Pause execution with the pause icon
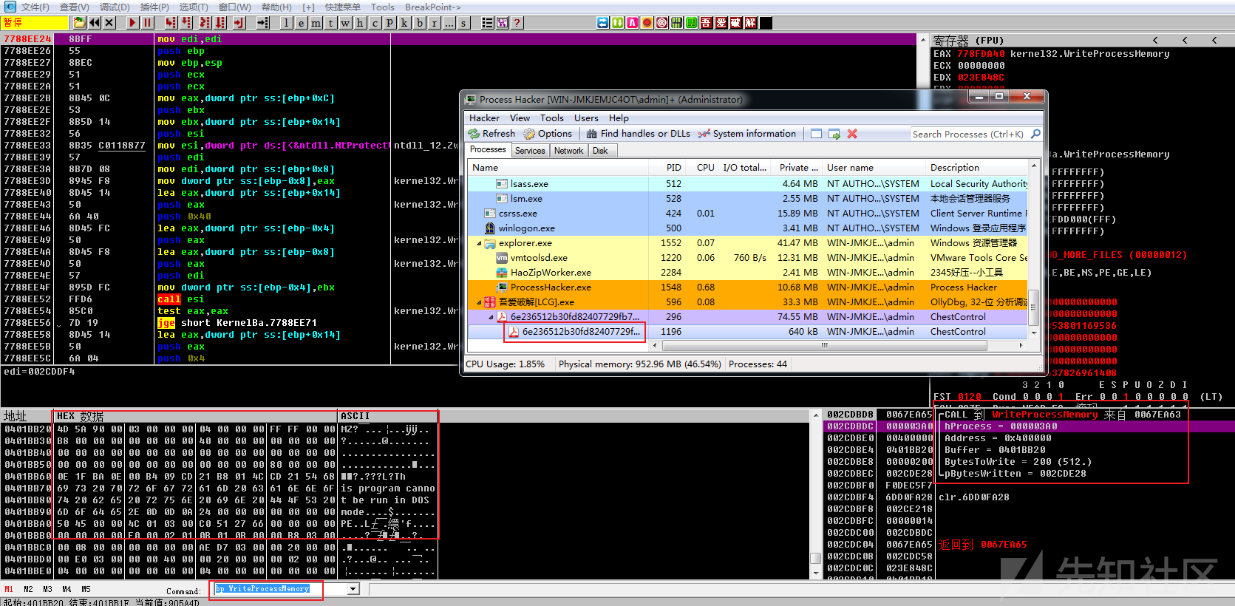Screen dimensions: 1235x606 coord(148,23)
